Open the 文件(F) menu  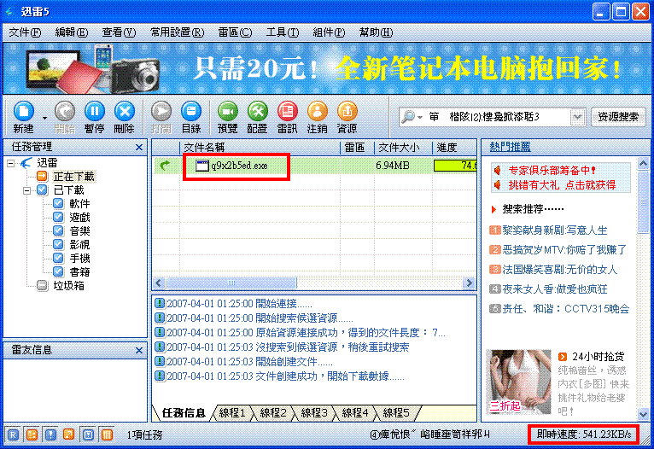pos(25,32)
